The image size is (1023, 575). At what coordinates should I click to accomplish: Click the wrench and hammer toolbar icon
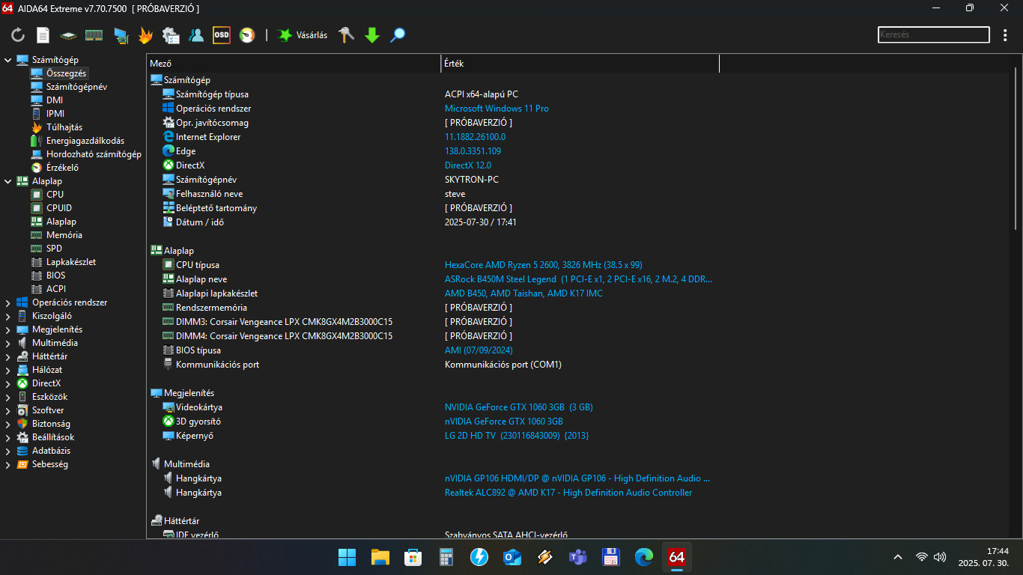pos(346,35)
